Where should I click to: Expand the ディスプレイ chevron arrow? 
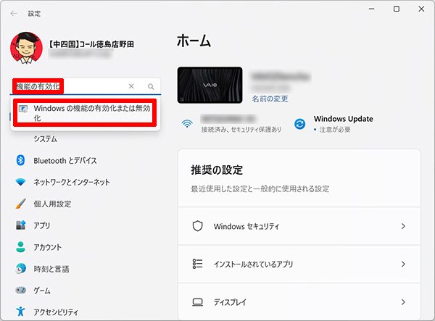tap(403, 302)
